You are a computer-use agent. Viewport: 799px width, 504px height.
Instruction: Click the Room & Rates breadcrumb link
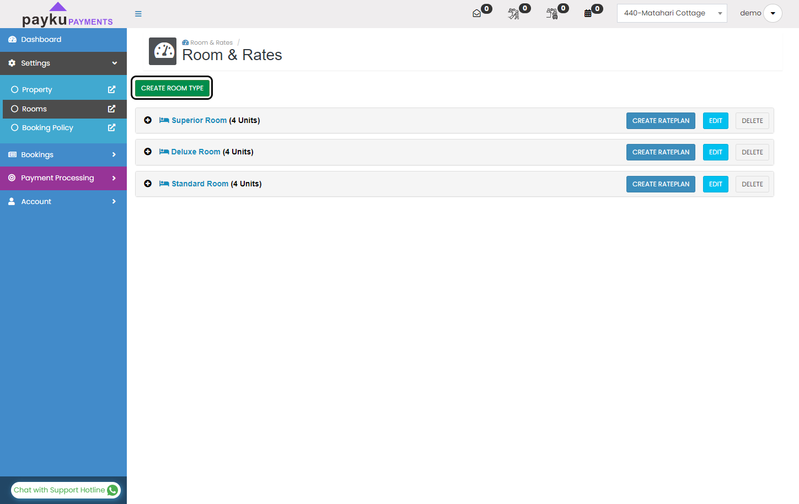(x=211, y=42)
